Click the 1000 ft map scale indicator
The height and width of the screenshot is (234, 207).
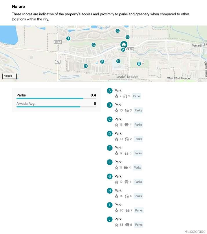pos(10,77)
